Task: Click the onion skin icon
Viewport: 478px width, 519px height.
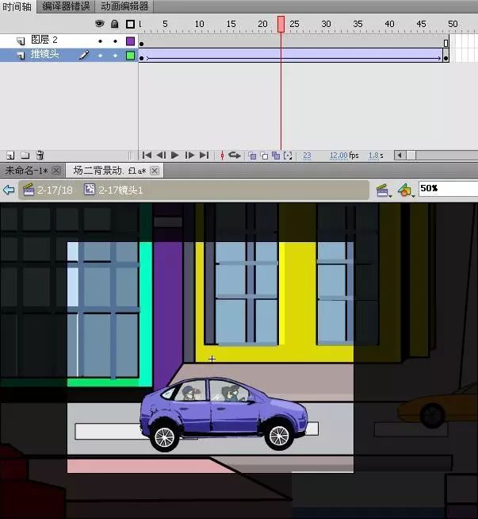Action: coord(252,156)
